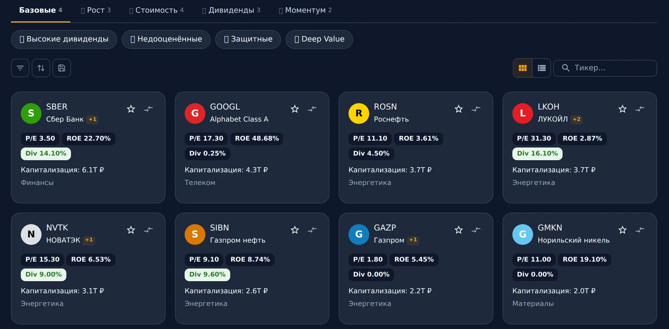Screen dimensions: 669x329
Task: Click the red G avatar of GOOGL
Action: point(195,114)
